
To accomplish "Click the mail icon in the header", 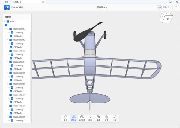I will point(176,7).
